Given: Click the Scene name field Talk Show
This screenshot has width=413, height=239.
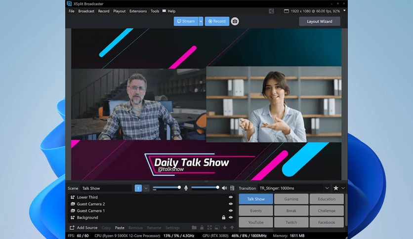Looking at the screenshot, I should [x=106, y=188].
